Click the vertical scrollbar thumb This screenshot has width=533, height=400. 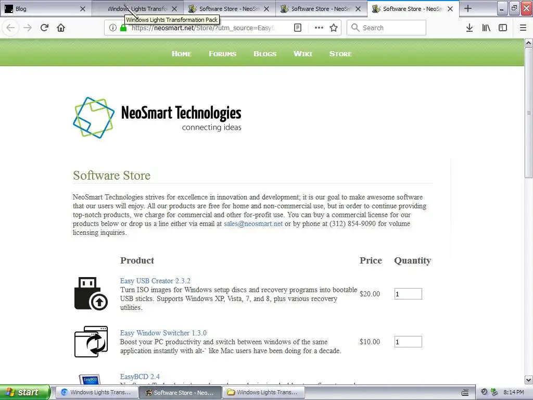point(529,113)
